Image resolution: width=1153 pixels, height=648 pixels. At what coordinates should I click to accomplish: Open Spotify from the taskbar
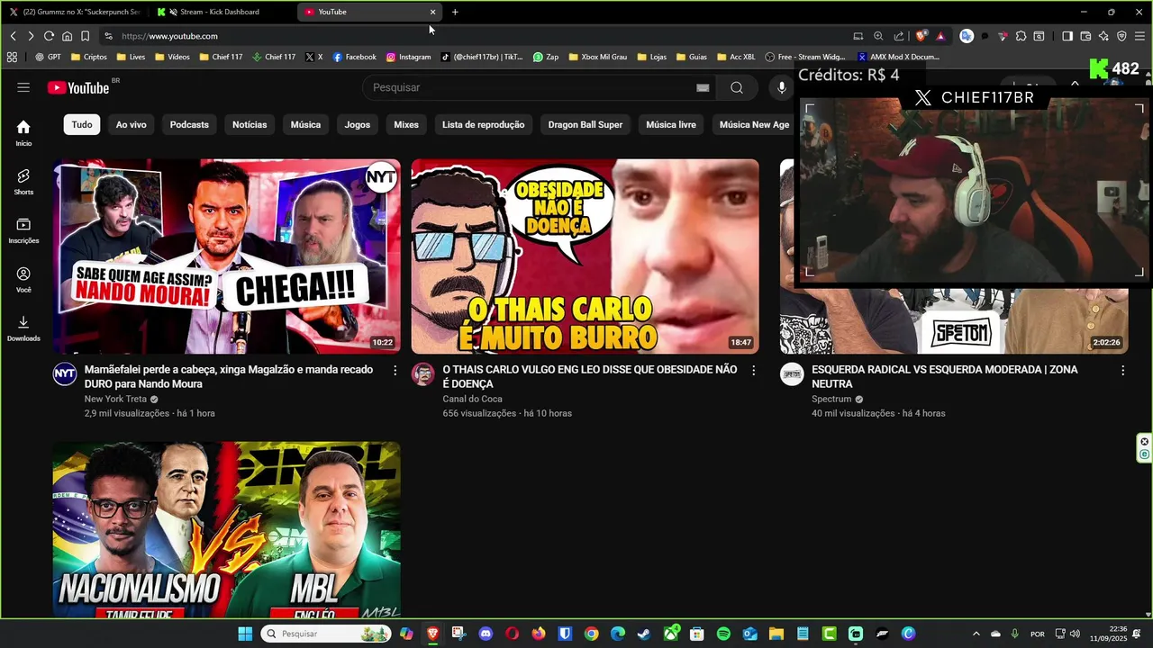[723, 634]
